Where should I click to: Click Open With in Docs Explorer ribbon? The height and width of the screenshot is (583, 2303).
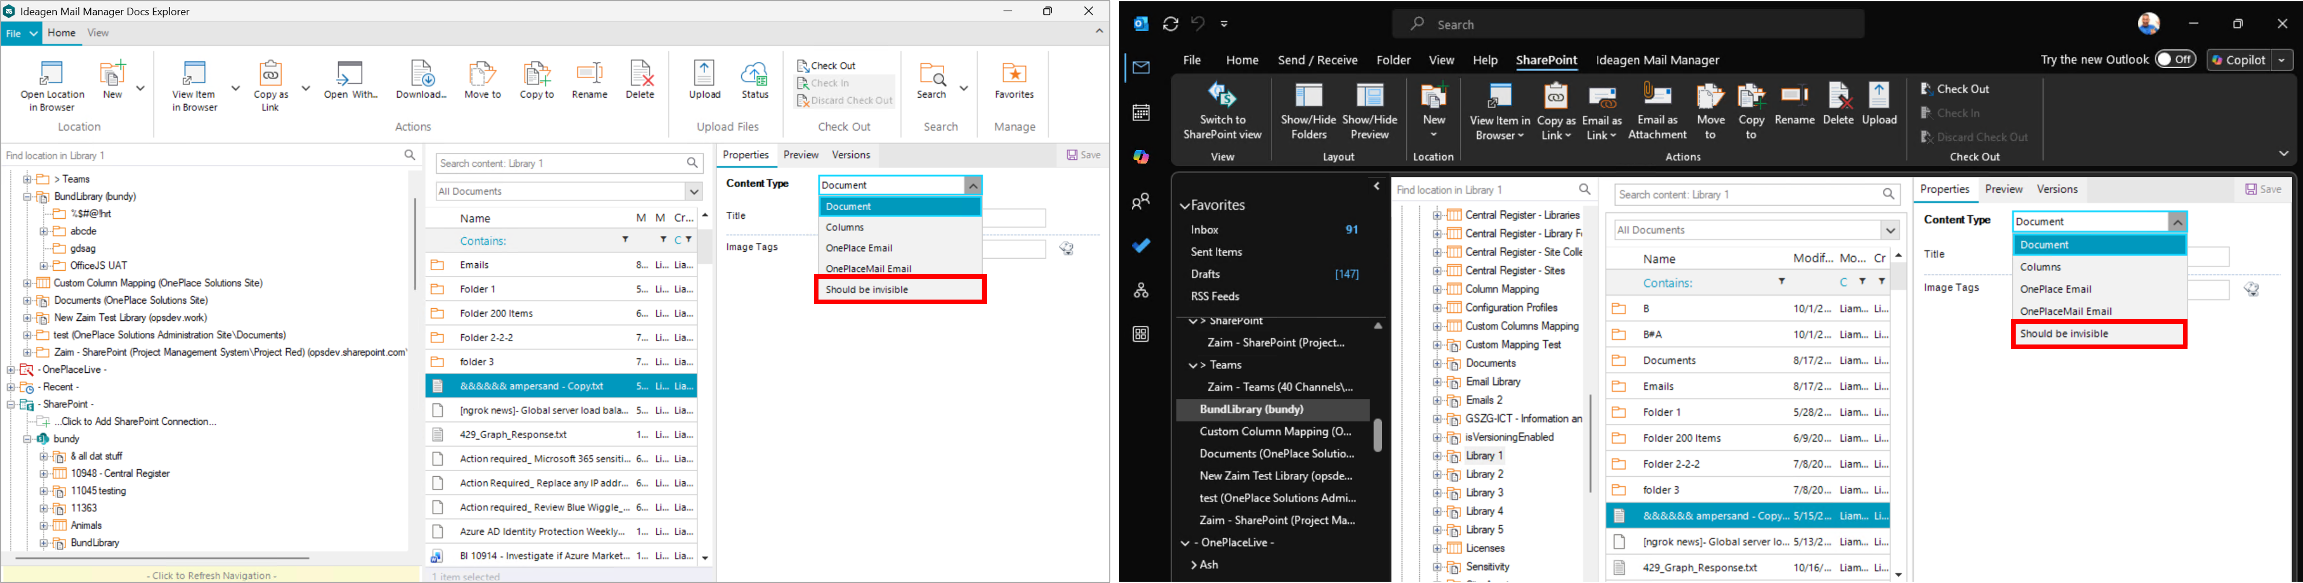pos(350,81)
